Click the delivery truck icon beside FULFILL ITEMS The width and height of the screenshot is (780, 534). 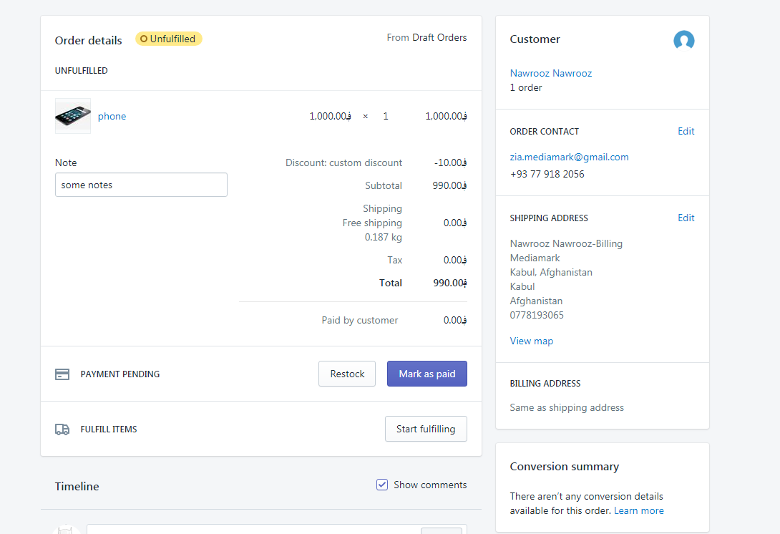tap(62, 429)
